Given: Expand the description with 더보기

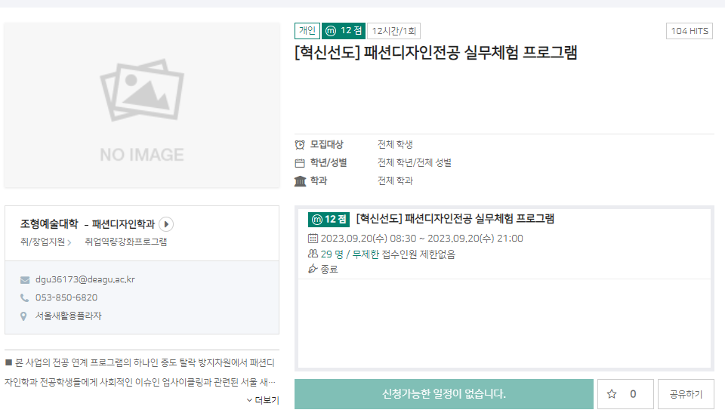Looking at the screenshot, I should pos(262,400).
